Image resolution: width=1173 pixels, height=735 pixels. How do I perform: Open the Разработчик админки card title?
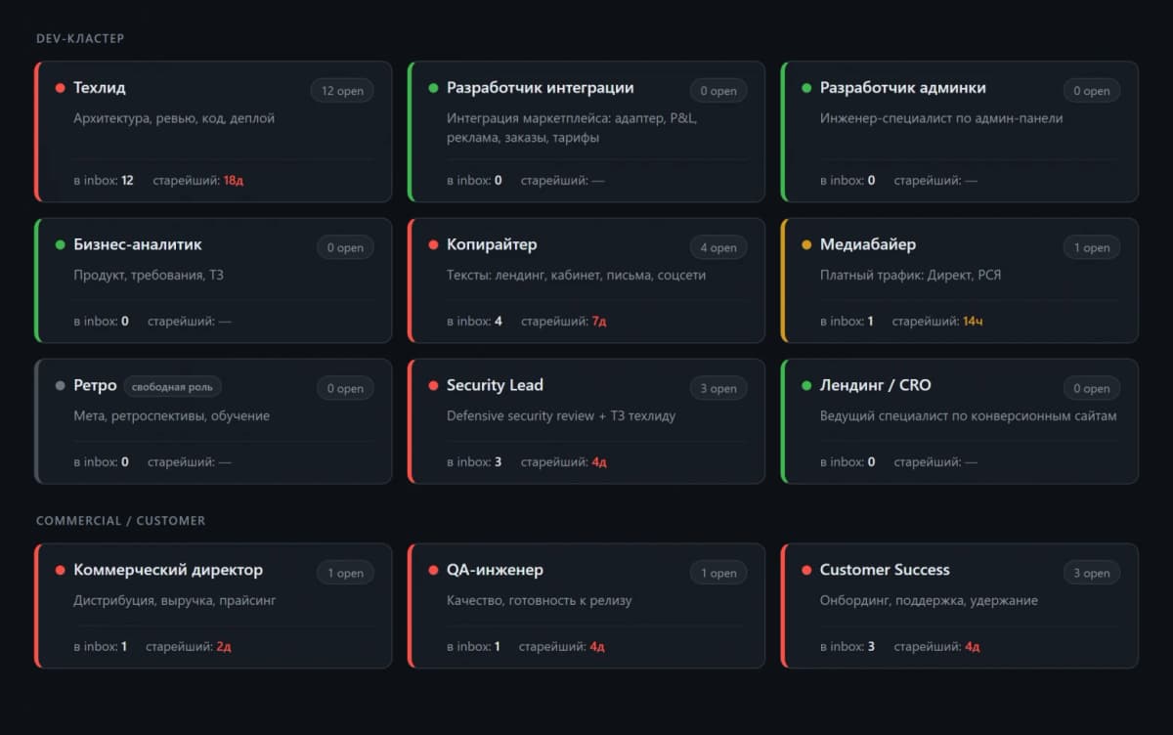[902, 88]
